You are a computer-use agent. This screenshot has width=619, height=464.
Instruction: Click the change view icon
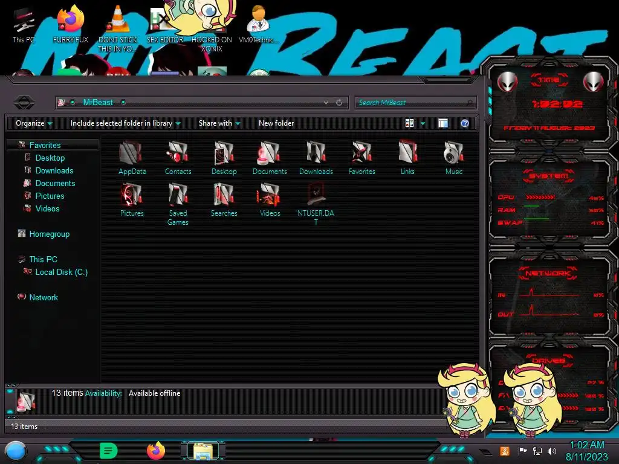[x=409, y=123]
